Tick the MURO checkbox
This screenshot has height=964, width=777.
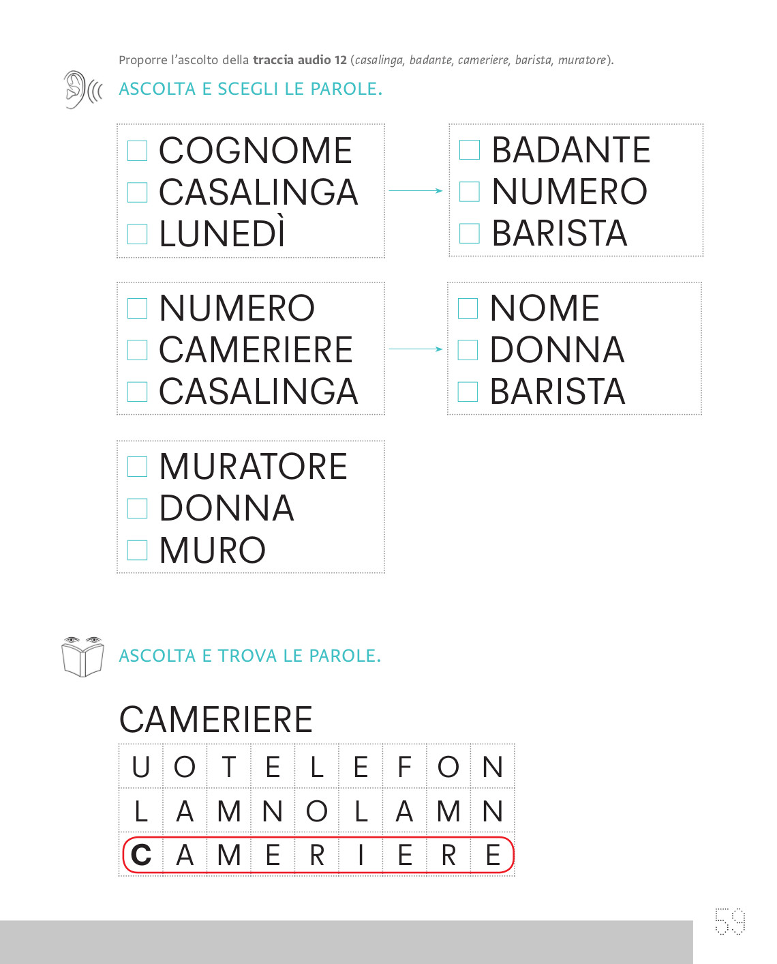[x=138, y=550]
